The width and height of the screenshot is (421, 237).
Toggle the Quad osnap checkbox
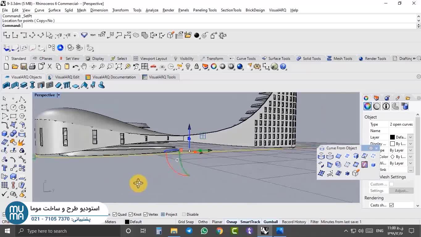(115, 214)
